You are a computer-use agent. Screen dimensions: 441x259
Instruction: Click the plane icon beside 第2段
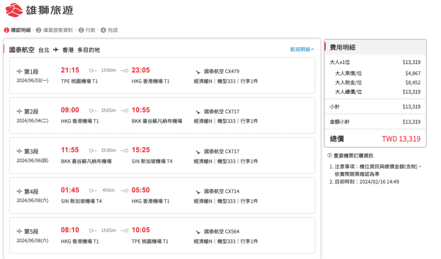tap(19, 112)
